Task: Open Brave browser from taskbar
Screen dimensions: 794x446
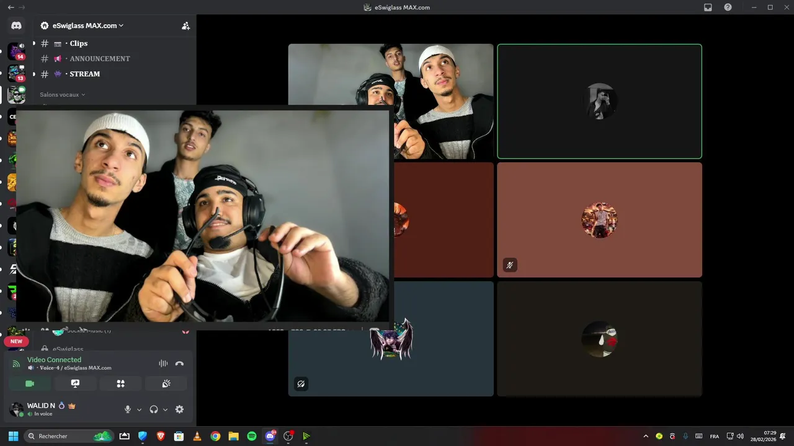Action: pos(161,436)
